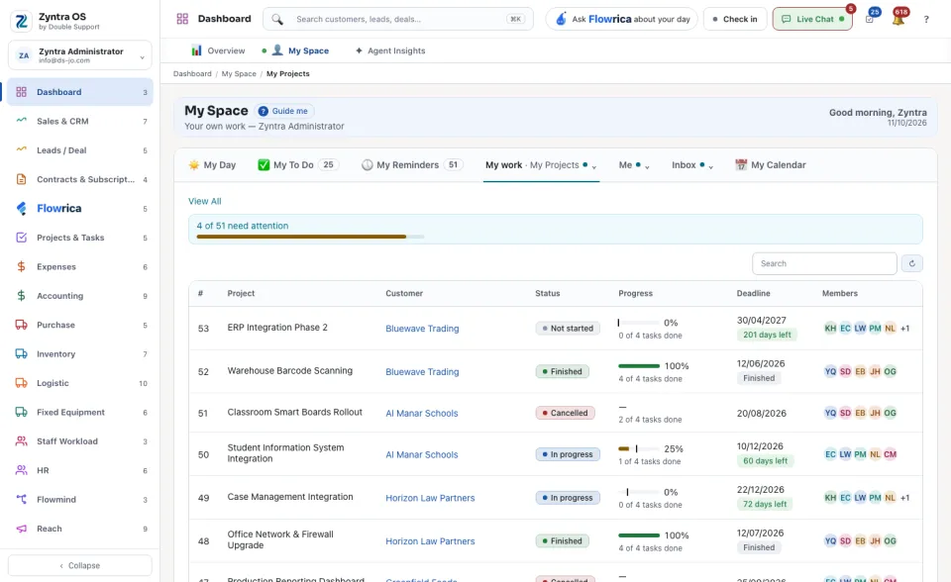The height and width of the screenshot is (582, 951).
Task: Click the 25% progress bar for project 50
Action: coord(639,449)
